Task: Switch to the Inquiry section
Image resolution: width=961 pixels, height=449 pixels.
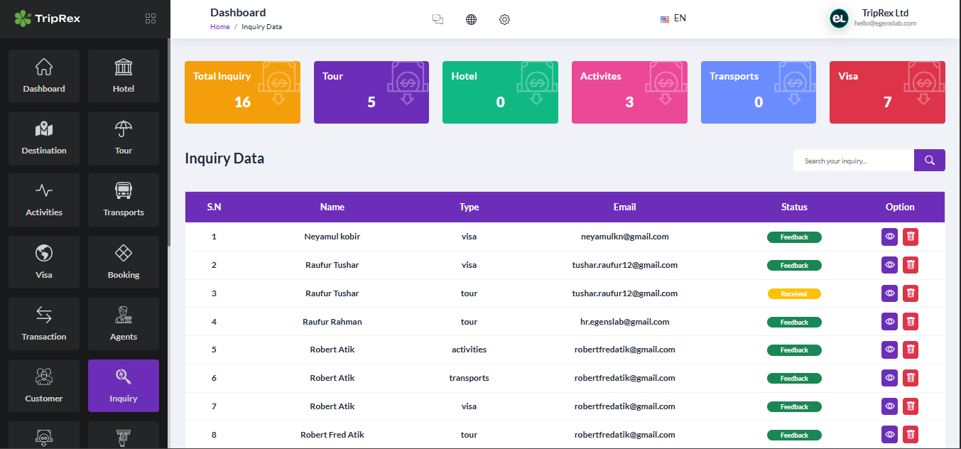Action: point(123,386)
